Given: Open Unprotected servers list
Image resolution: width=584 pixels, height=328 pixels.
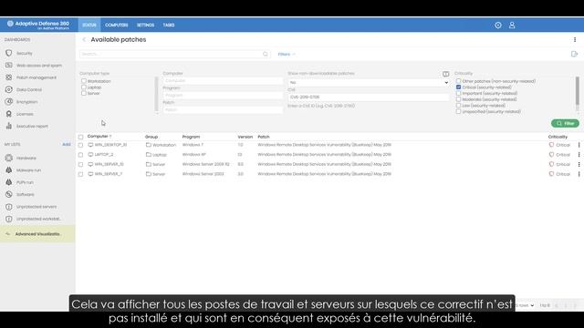Looking at the screenshot, I should coord(36,207).
